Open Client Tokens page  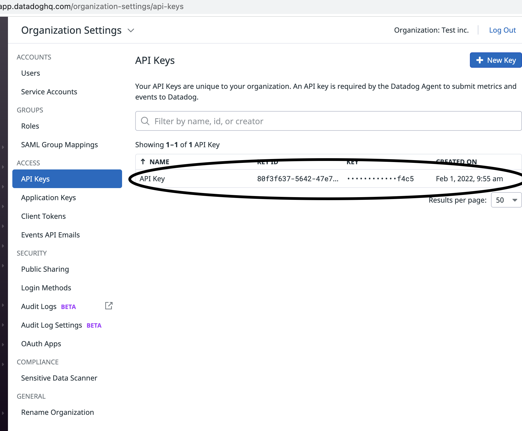coord(43,216)
